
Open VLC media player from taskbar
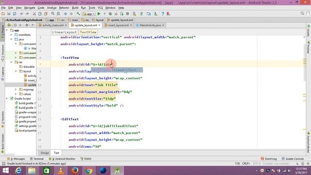(61, 171)
